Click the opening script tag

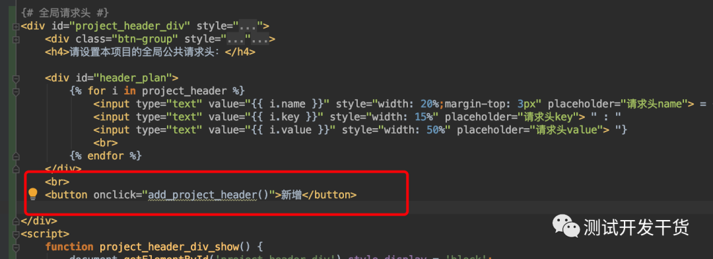point(45,234)
